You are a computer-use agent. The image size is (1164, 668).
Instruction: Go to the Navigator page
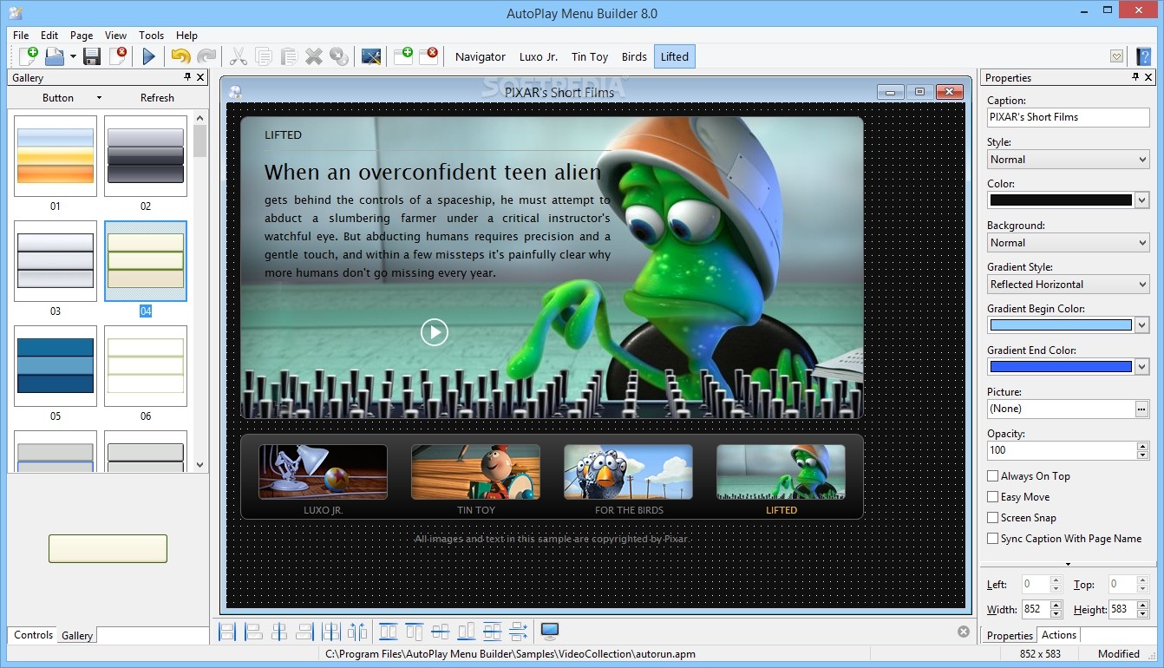481,57
